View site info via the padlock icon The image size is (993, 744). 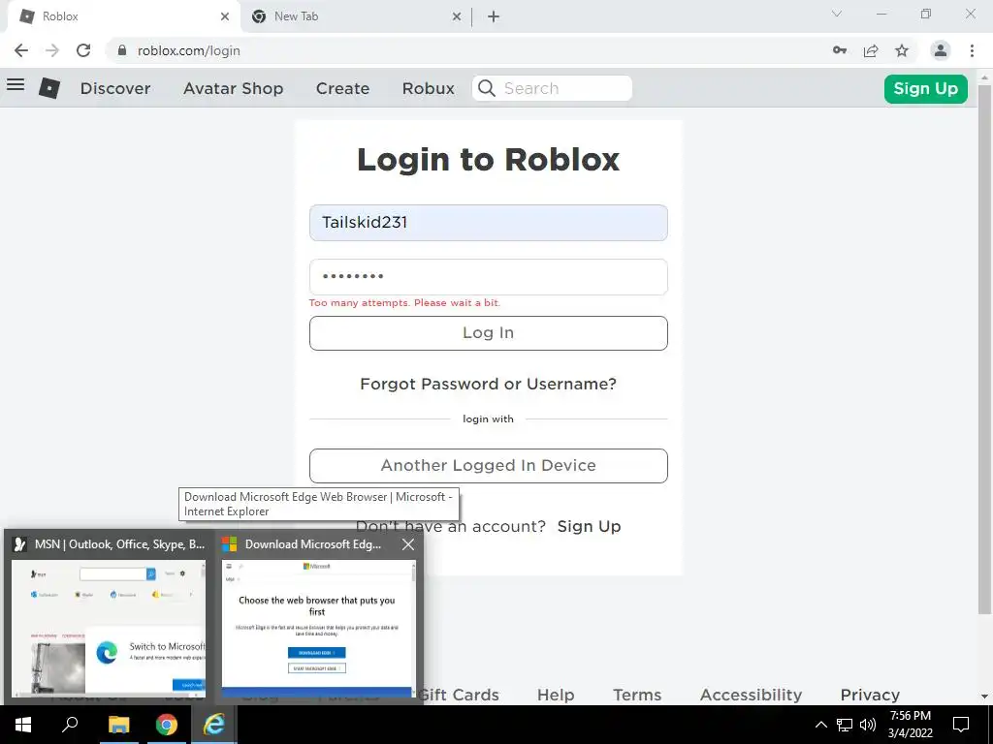coord(122,50)
